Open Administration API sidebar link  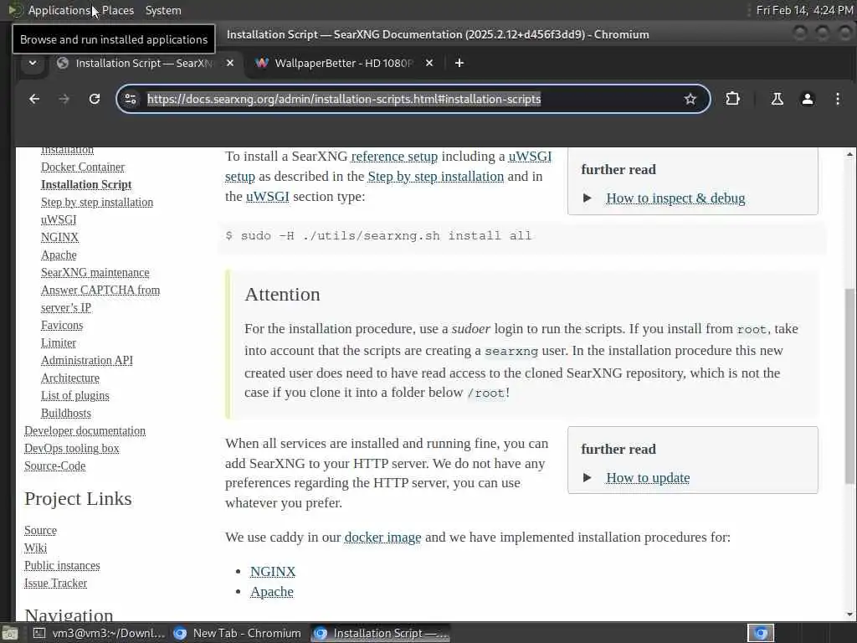point(87,360)
